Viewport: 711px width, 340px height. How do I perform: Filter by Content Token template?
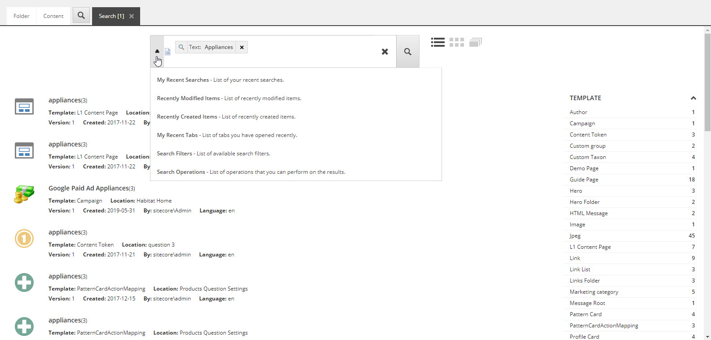631,135
